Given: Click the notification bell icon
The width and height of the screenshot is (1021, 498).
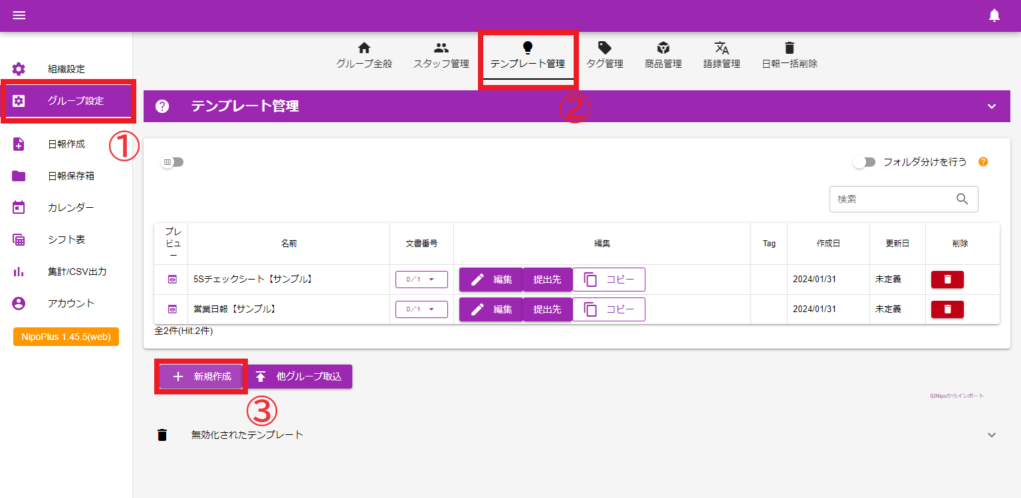Looking at the screenshot, I should pyautogui.click(x=995, y=15).
